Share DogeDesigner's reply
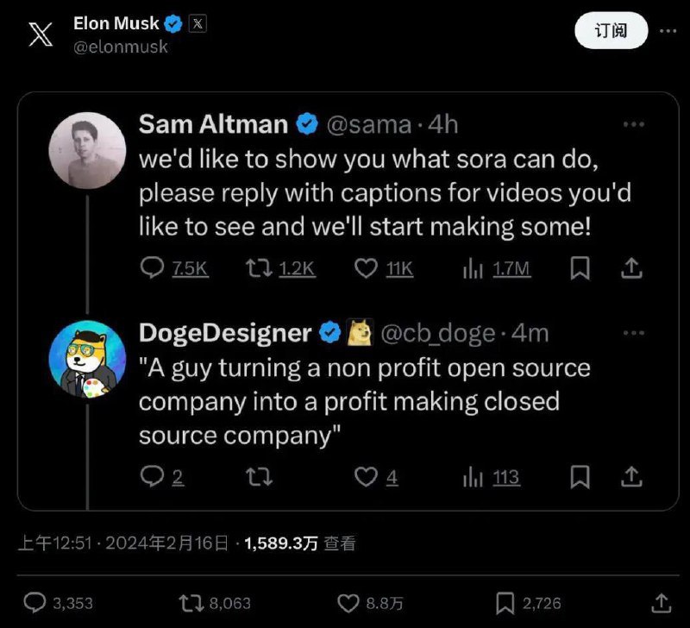 click(x=630, y=477)
